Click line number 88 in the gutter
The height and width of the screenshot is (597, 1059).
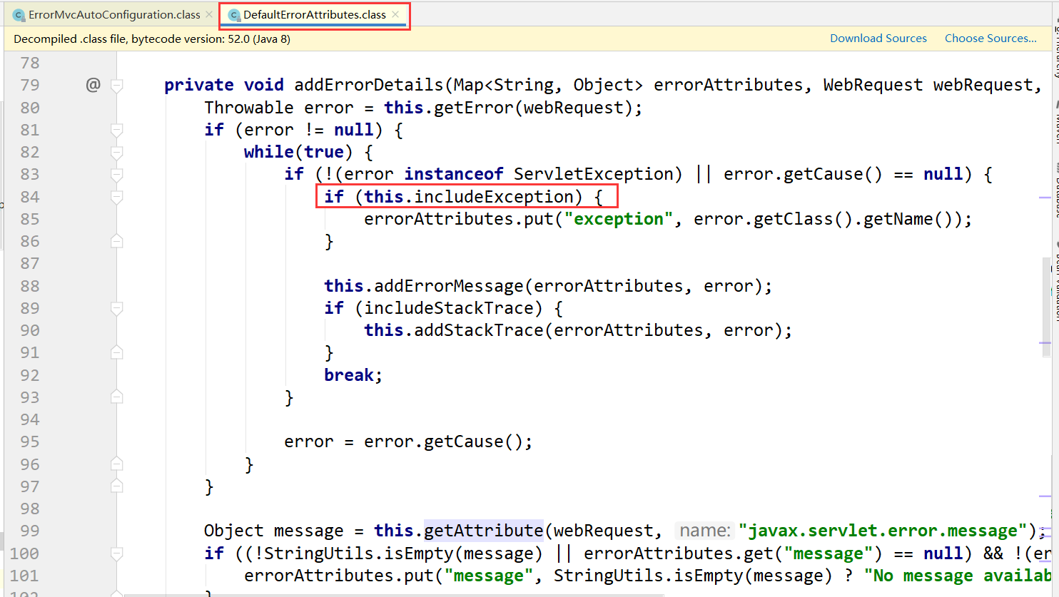30,286
